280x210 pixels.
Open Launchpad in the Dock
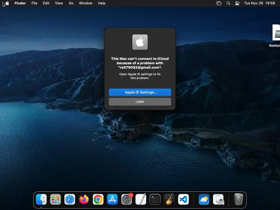pos(55,199)
